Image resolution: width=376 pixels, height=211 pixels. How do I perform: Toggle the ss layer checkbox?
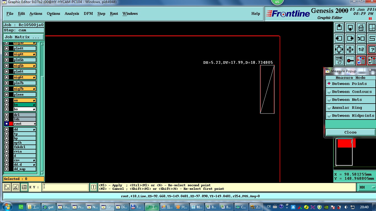7,100
